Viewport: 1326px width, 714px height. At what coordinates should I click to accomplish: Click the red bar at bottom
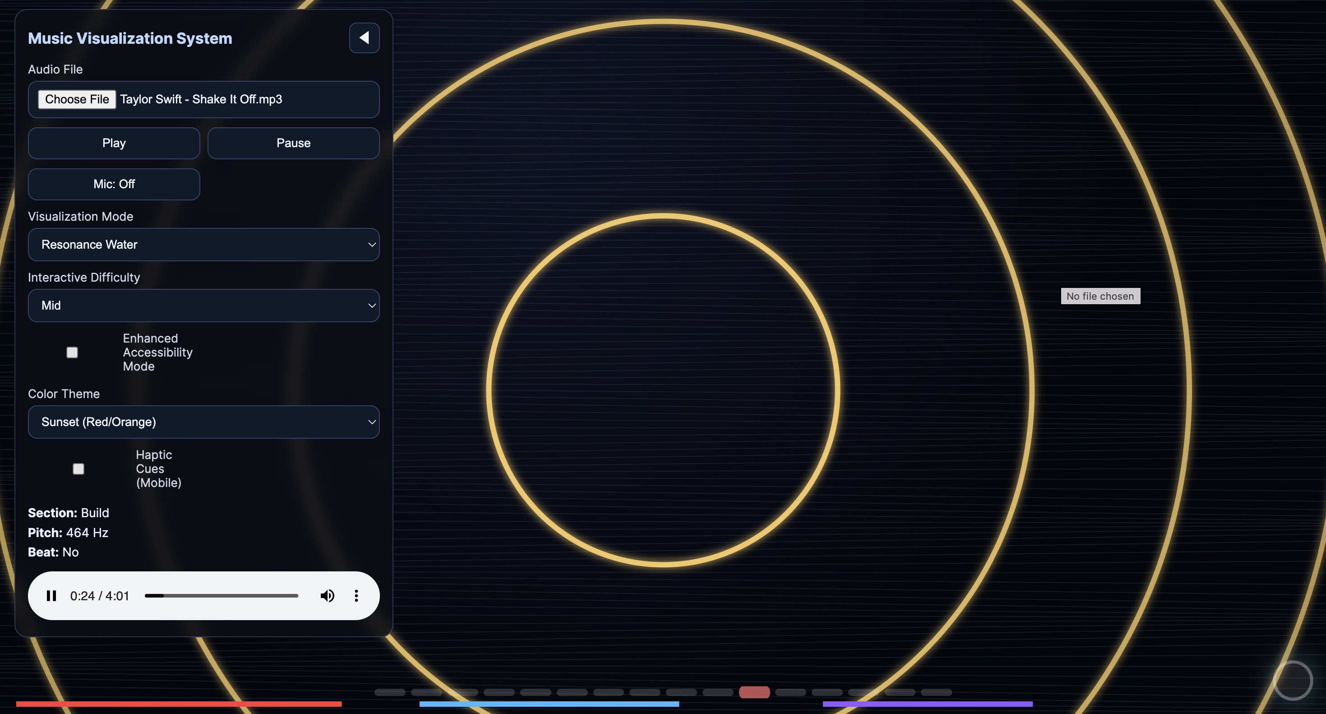pyautogui.click(x=179, y=704)
